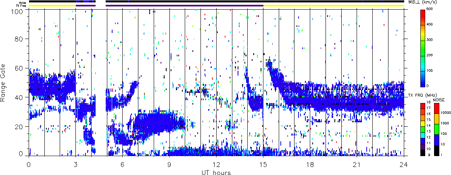Screen dimensions: 451x175
Task: Click the cyan segment of TX FRQ colorbar
Action: point(423,135)
